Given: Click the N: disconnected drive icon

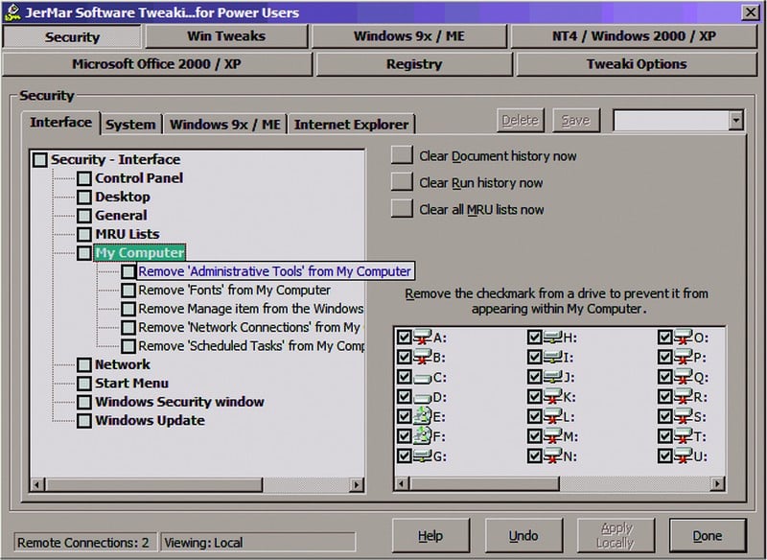Looking at the screenshot, I should pyautogui.click(x=553, y=456).
